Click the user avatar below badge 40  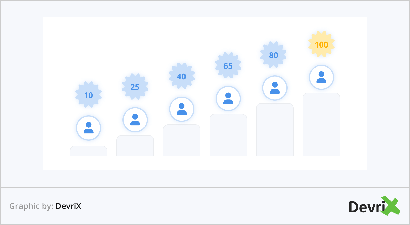(x=182, y=109)
